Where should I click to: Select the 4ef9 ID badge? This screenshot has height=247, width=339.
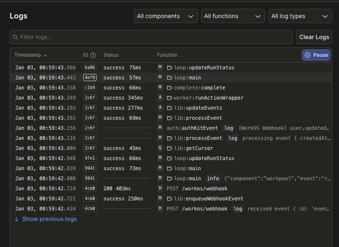[89, 77]
